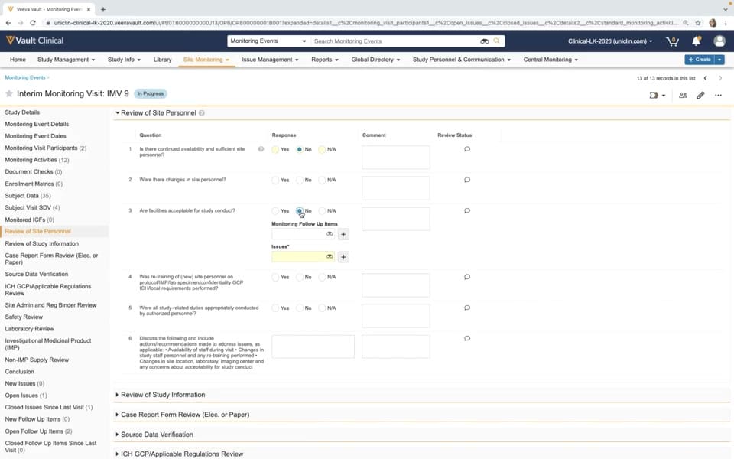This screenshot has width=734, height=459.
Task: Open the Review Status comment icon for question 4
Action: [467, 277]
